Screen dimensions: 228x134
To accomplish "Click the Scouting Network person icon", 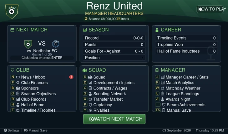I will (90, 94).
